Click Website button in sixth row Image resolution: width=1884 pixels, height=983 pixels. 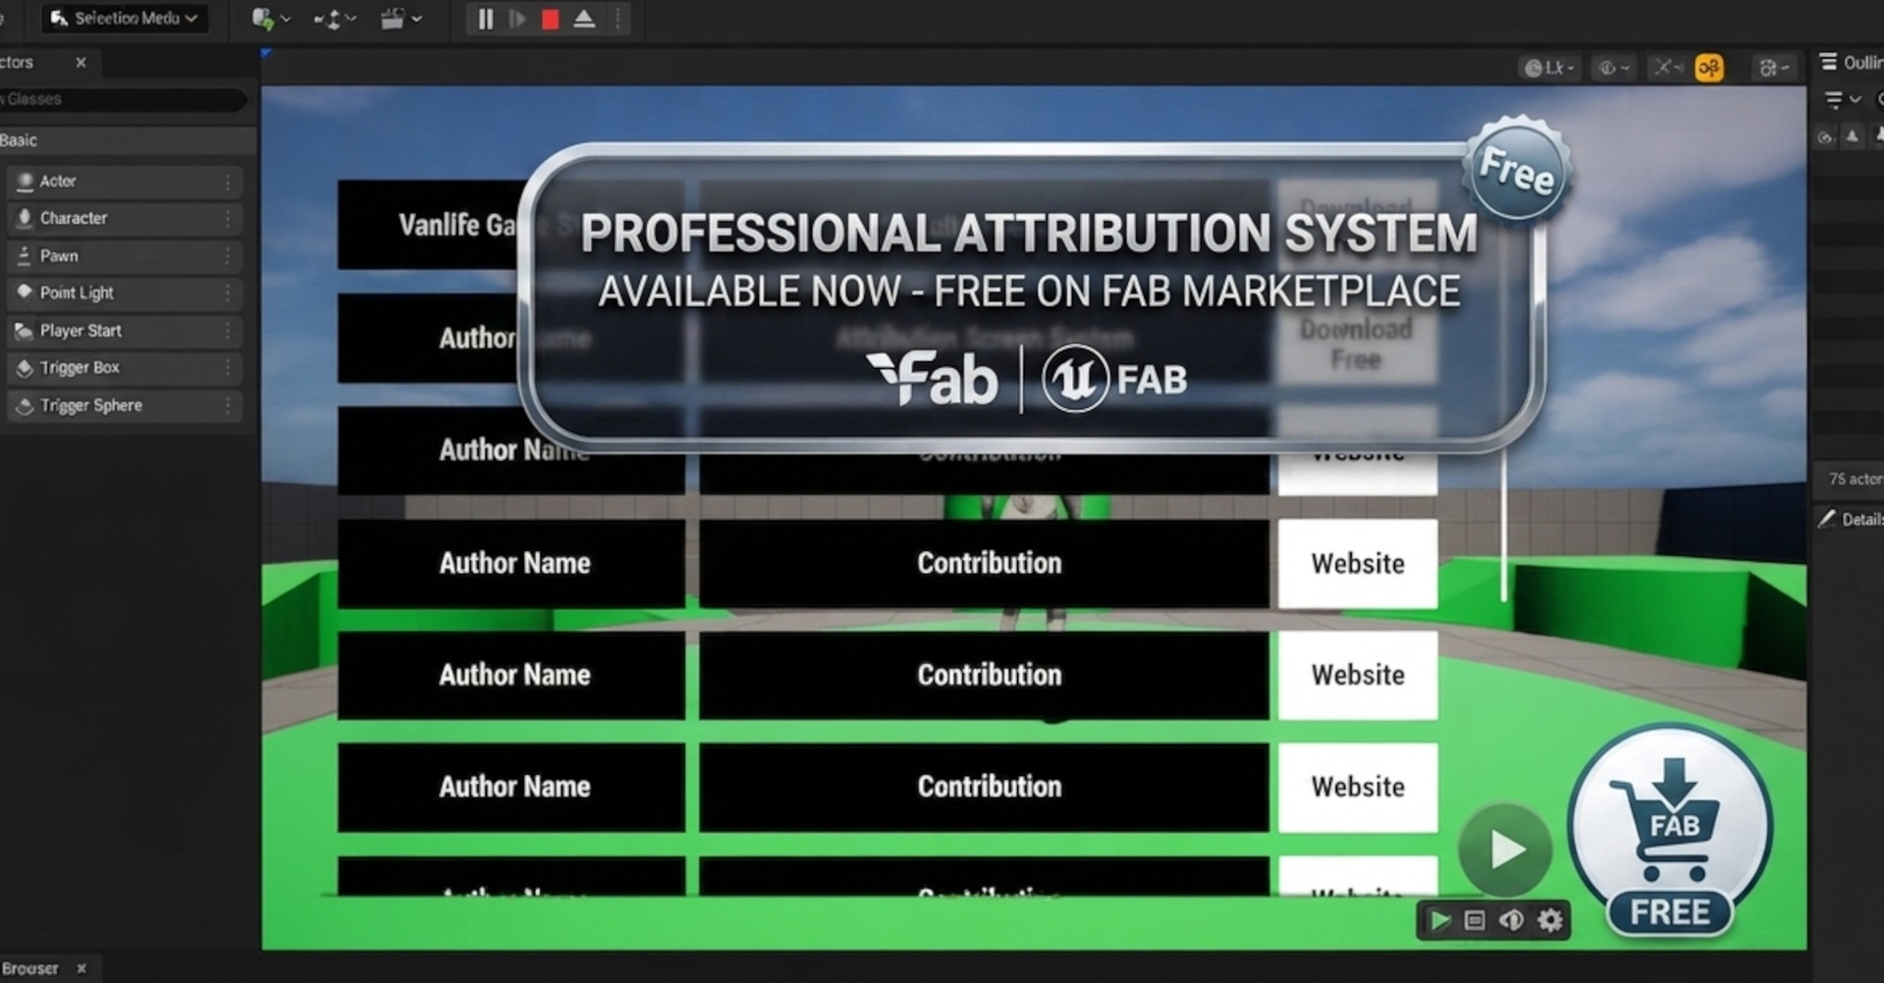pyautogui.click(x=1358, y=787)
